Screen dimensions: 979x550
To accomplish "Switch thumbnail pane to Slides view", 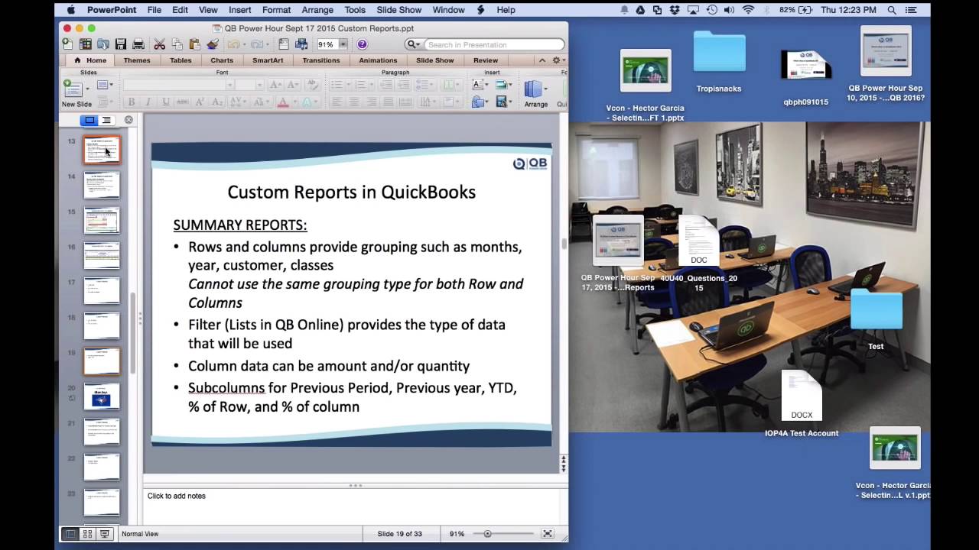I will [89, 120].
